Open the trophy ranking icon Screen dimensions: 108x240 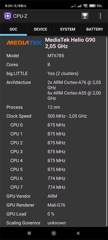pyautogui.click(x=85, y=16)
